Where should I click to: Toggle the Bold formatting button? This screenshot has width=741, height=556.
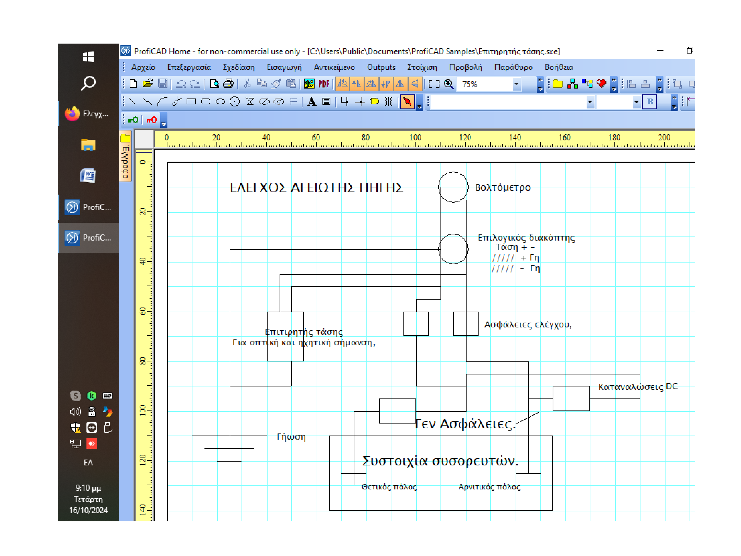pos(649,102)
